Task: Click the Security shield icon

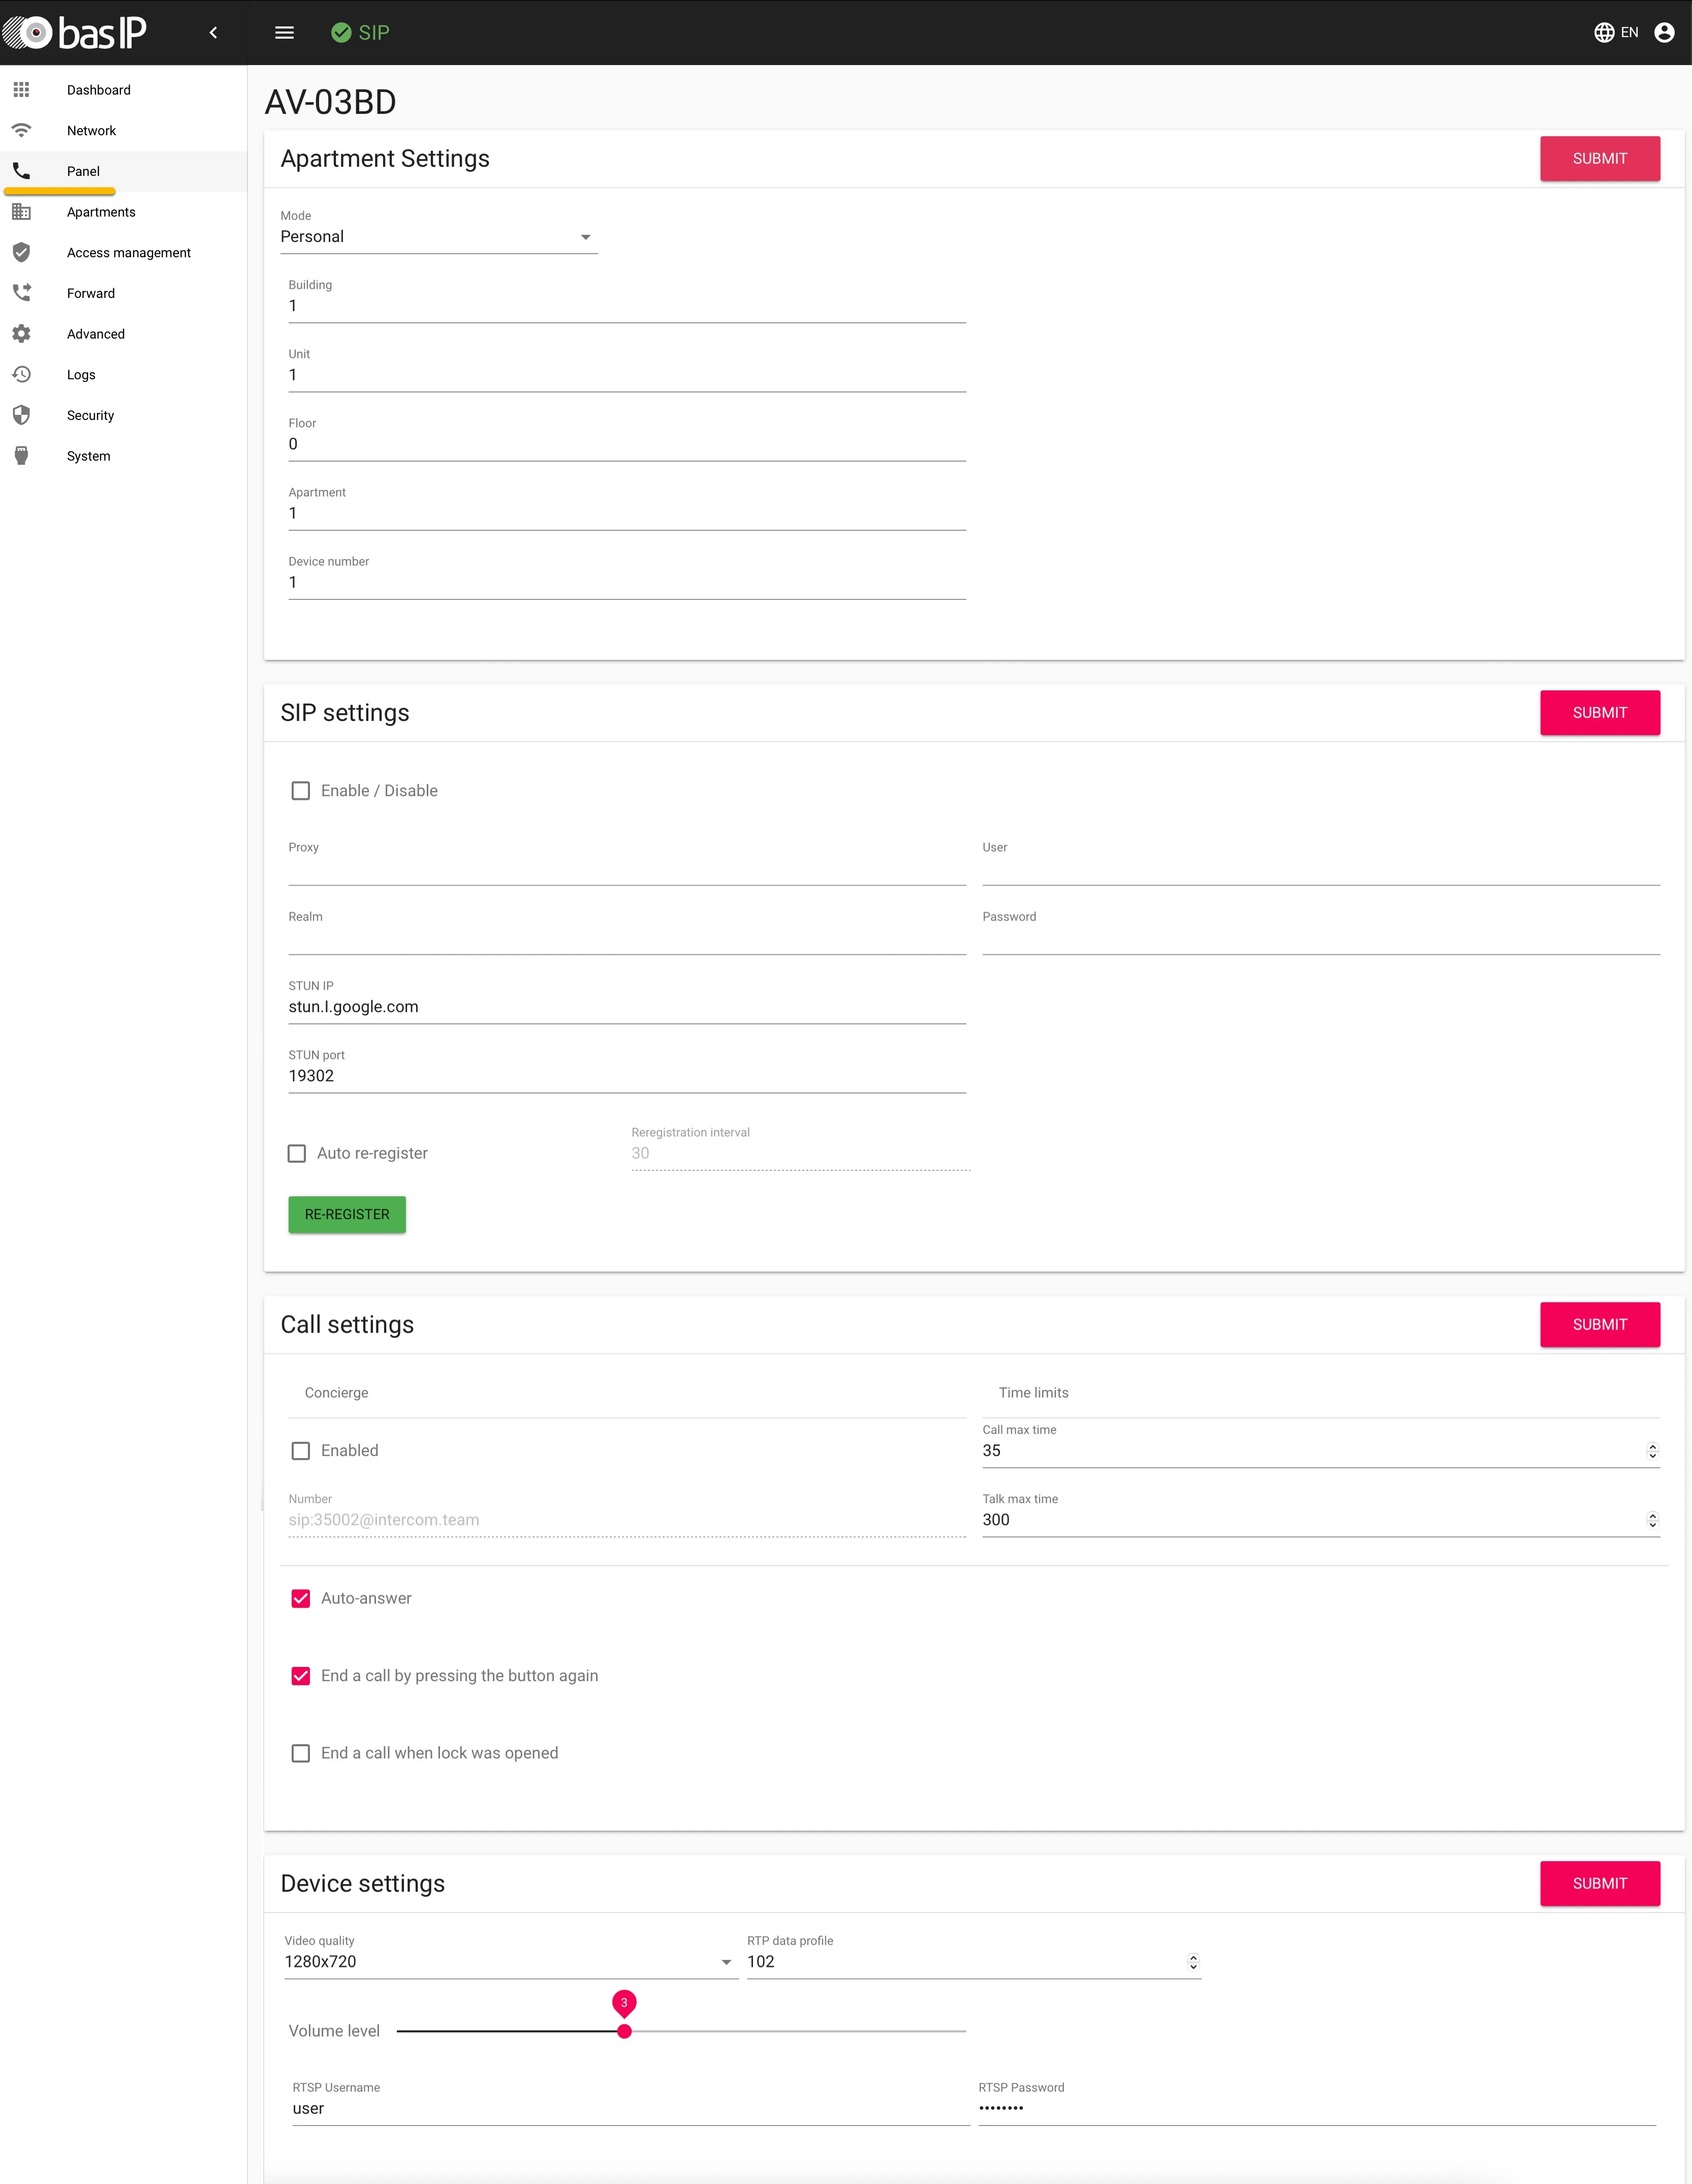Action: pos(21,415)
